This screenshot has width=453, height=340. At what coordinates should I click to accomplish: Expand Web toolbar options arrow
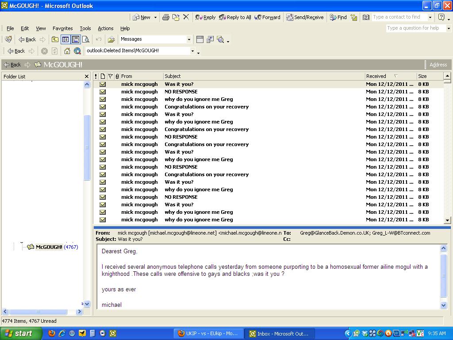click(199, 53)
